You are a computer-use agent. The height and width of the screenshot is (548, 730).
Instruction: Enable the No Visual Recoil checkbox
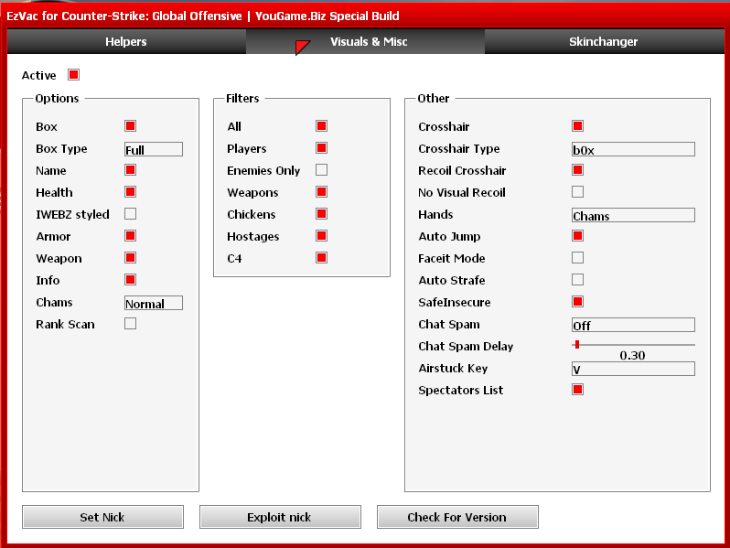pos(578,192)
